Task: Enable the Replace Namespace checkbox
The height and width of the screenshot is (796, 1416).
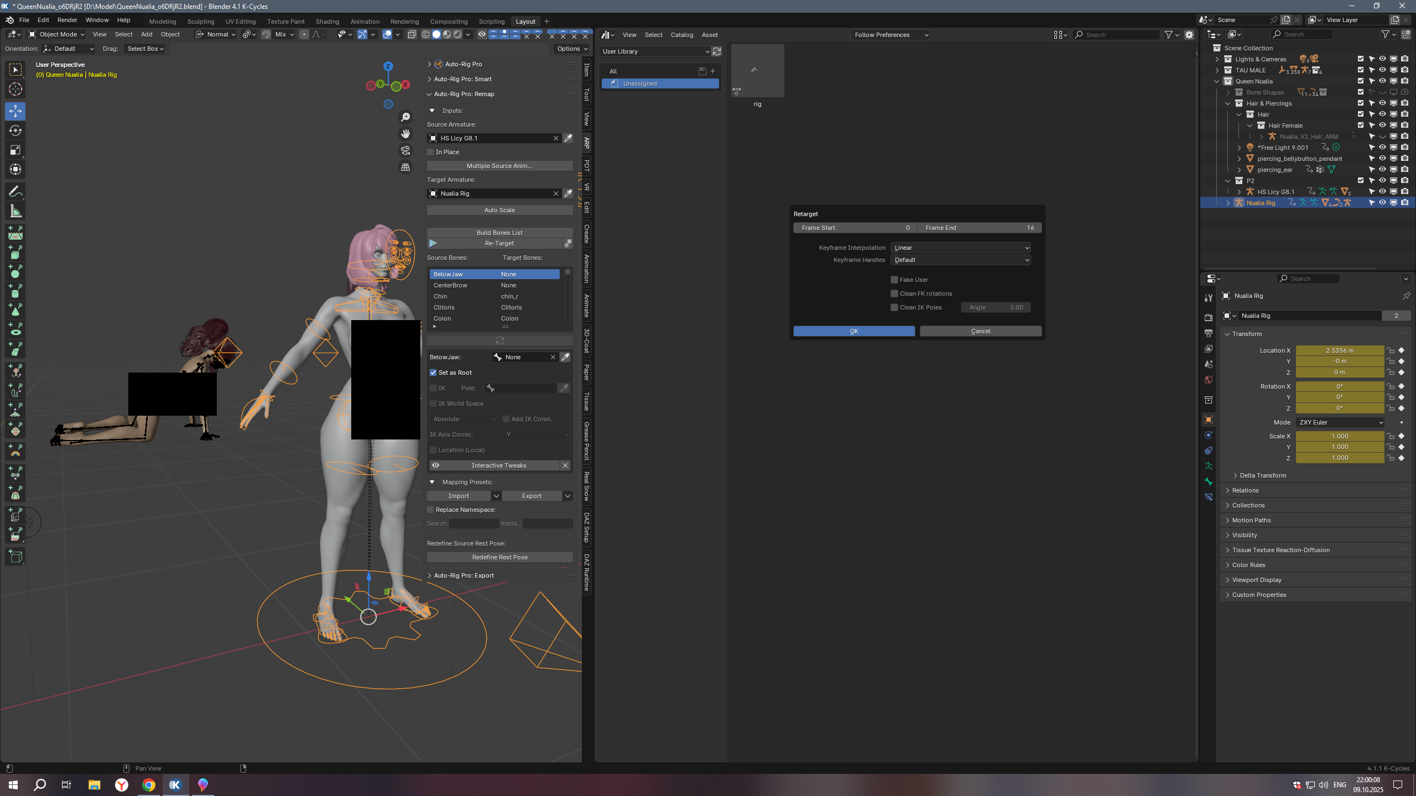Action: tap(430, 510)
